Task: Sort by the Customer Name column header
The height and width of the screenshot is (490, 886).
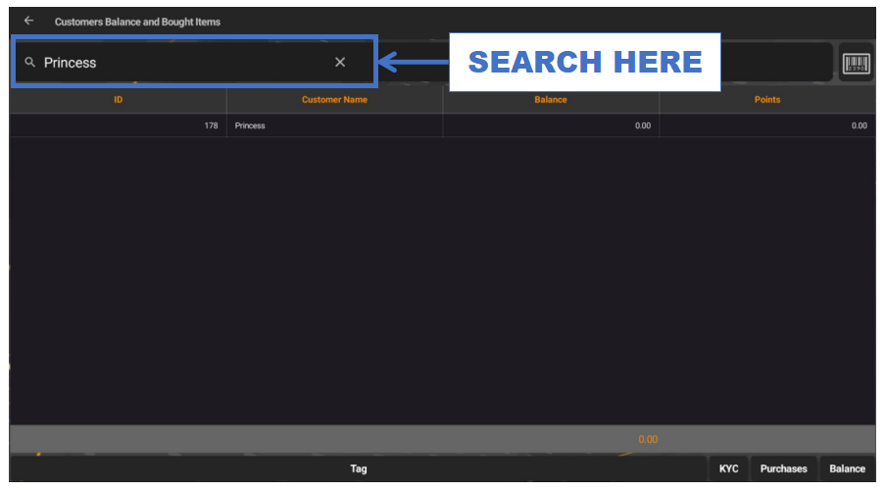Action: (x=334, y=100)
